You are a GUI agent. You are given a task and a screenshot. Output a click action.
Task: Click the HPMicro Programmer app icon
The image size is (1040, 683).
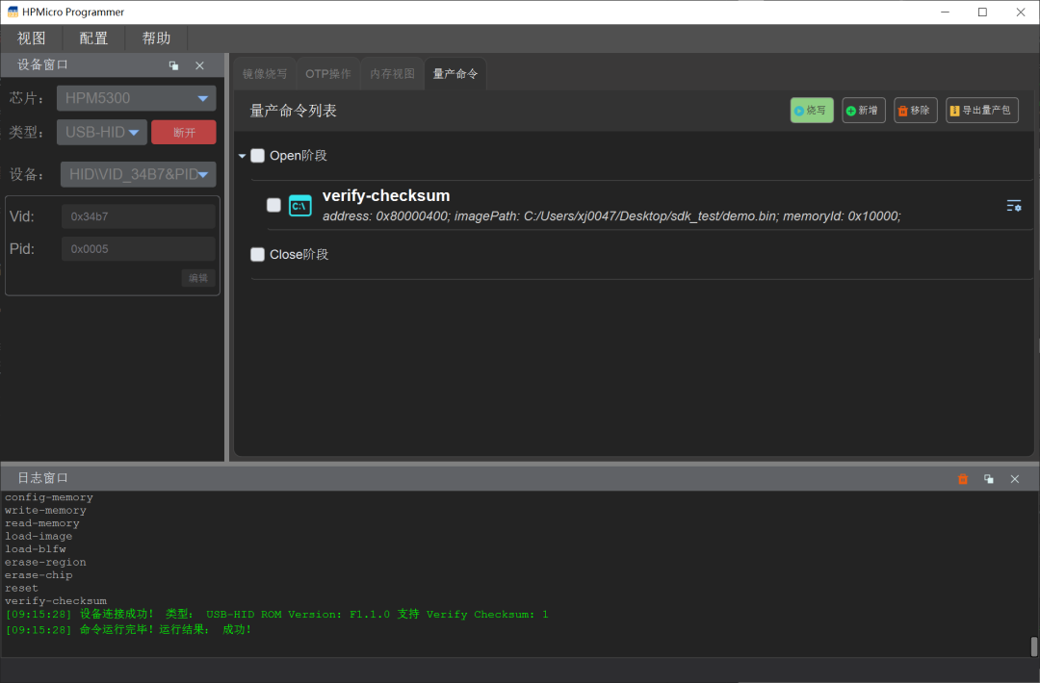(x=12, y=12)
